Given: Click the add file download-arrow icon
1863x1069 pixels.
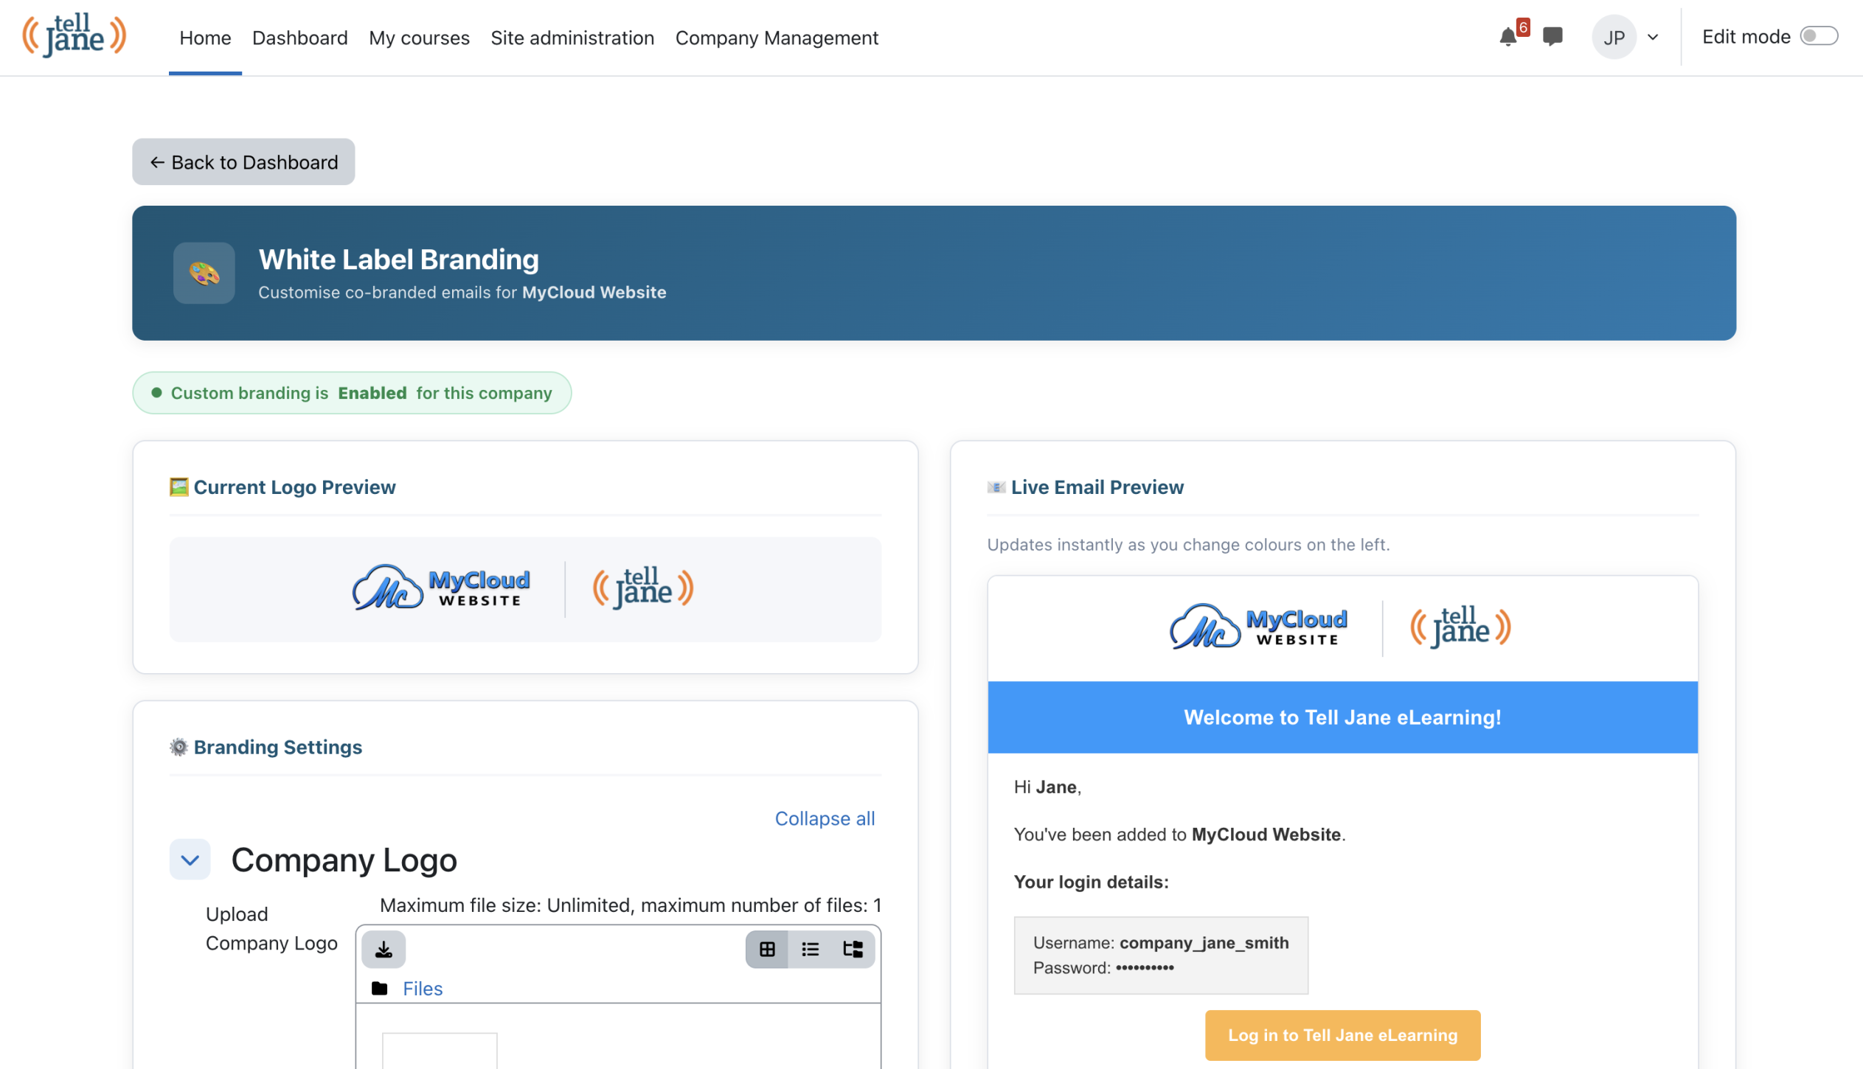Looking at the screenshot, I should [x=384, y=950].
